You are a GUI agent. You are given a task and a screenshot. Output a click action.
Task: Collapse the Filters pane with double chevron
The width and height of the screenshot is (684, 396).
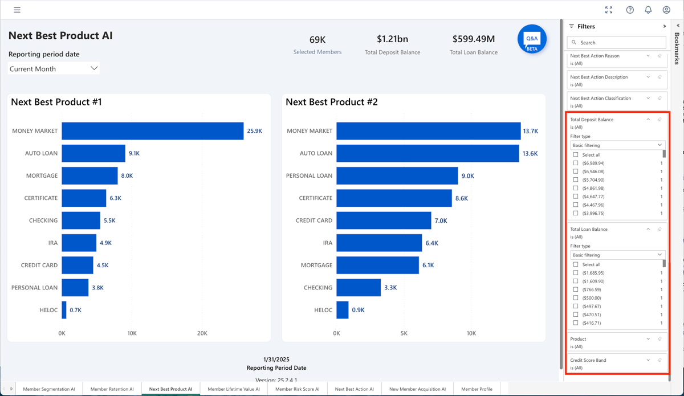coord(664,26)
